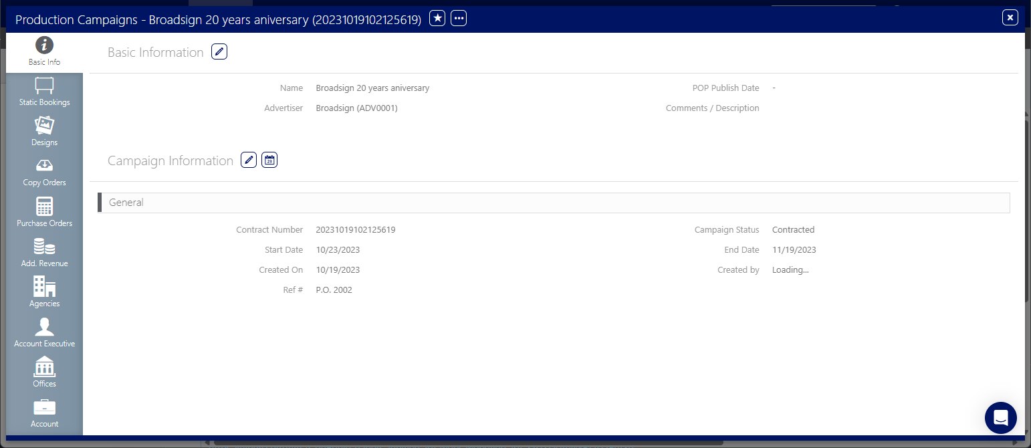The width and height of the screenshot is (1031, 448).
Task: Click the campaign name Broadsign 20 years aniversary
Action: tap(372, 88)
